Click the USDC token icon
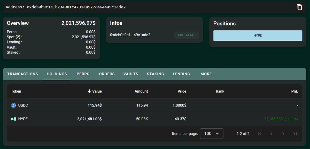The image size is (310, 149). (x=14, y=105)
